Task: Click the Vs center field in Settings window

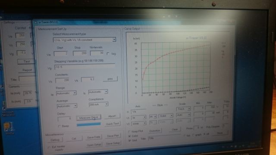Action: (21, 44)
